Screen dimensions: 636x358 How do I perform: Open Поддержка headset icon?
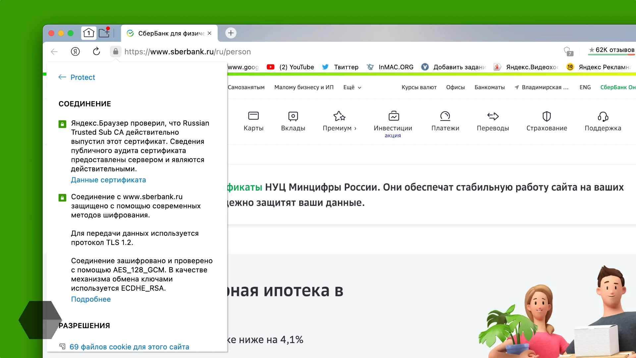point(603,116)
